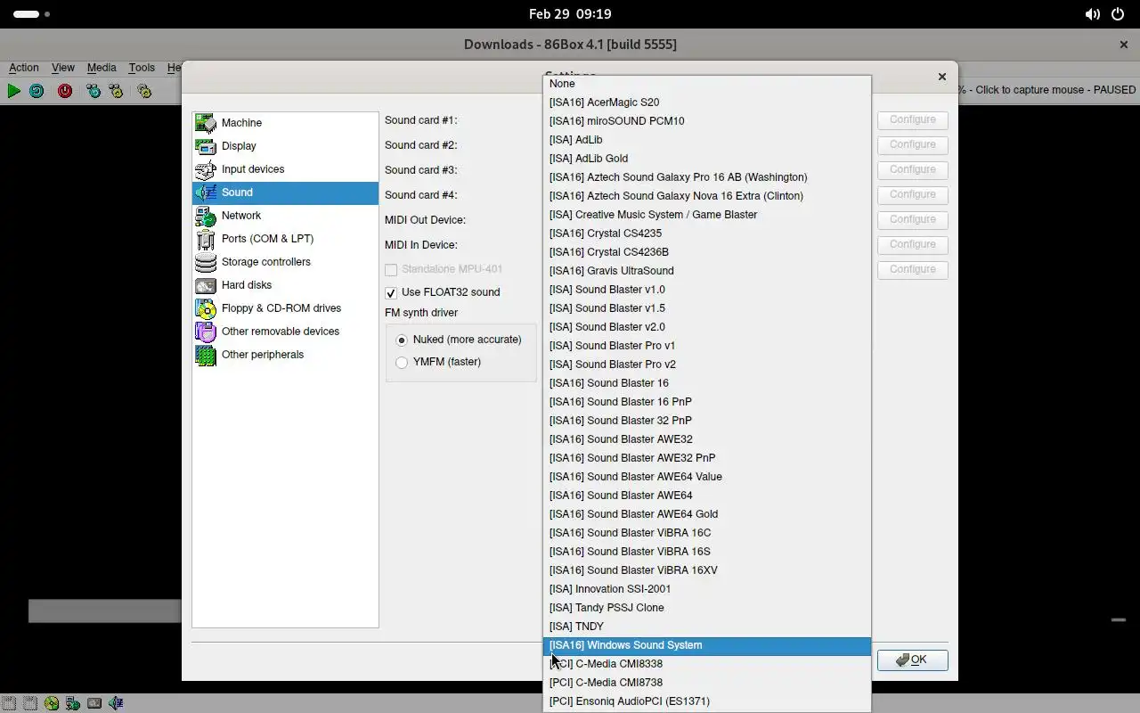The height and width of the screenshot is (713, 1140).
Task: Choose [ISA] AdLib option
Action: tap(707, 140)
